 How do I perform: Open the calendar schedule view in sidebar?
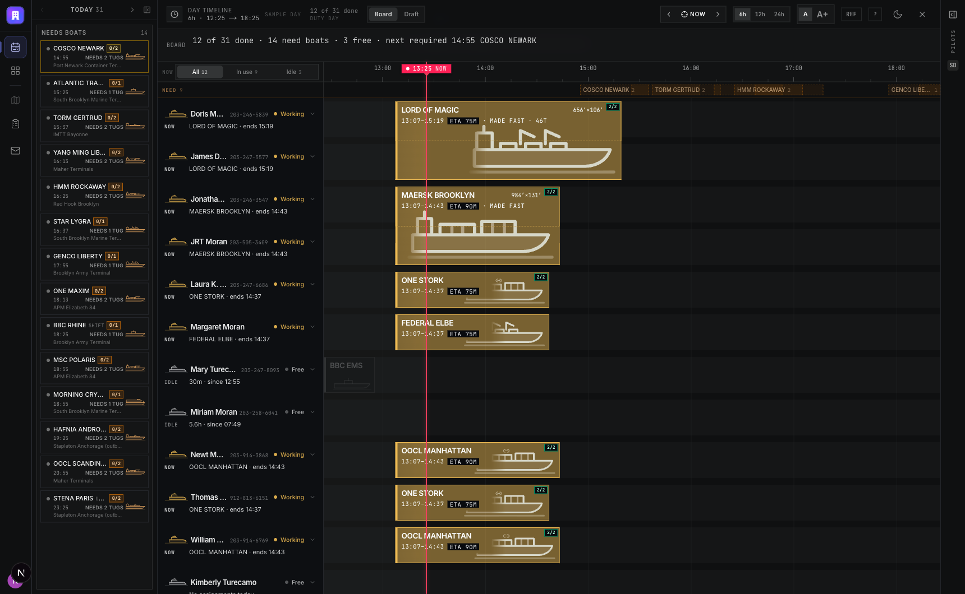click(x=15, y=47)
